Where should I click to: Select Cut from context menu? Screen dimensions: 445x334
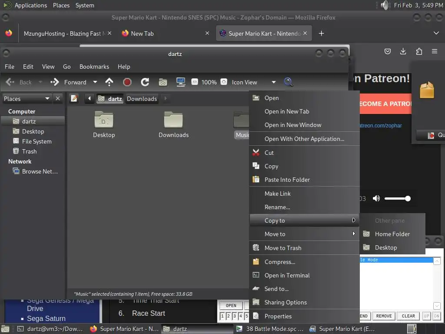304,153
